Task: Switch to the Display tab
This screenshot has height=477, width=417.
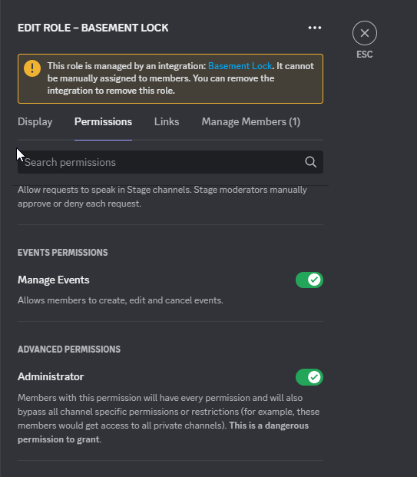Action: (x=35, y=121)
